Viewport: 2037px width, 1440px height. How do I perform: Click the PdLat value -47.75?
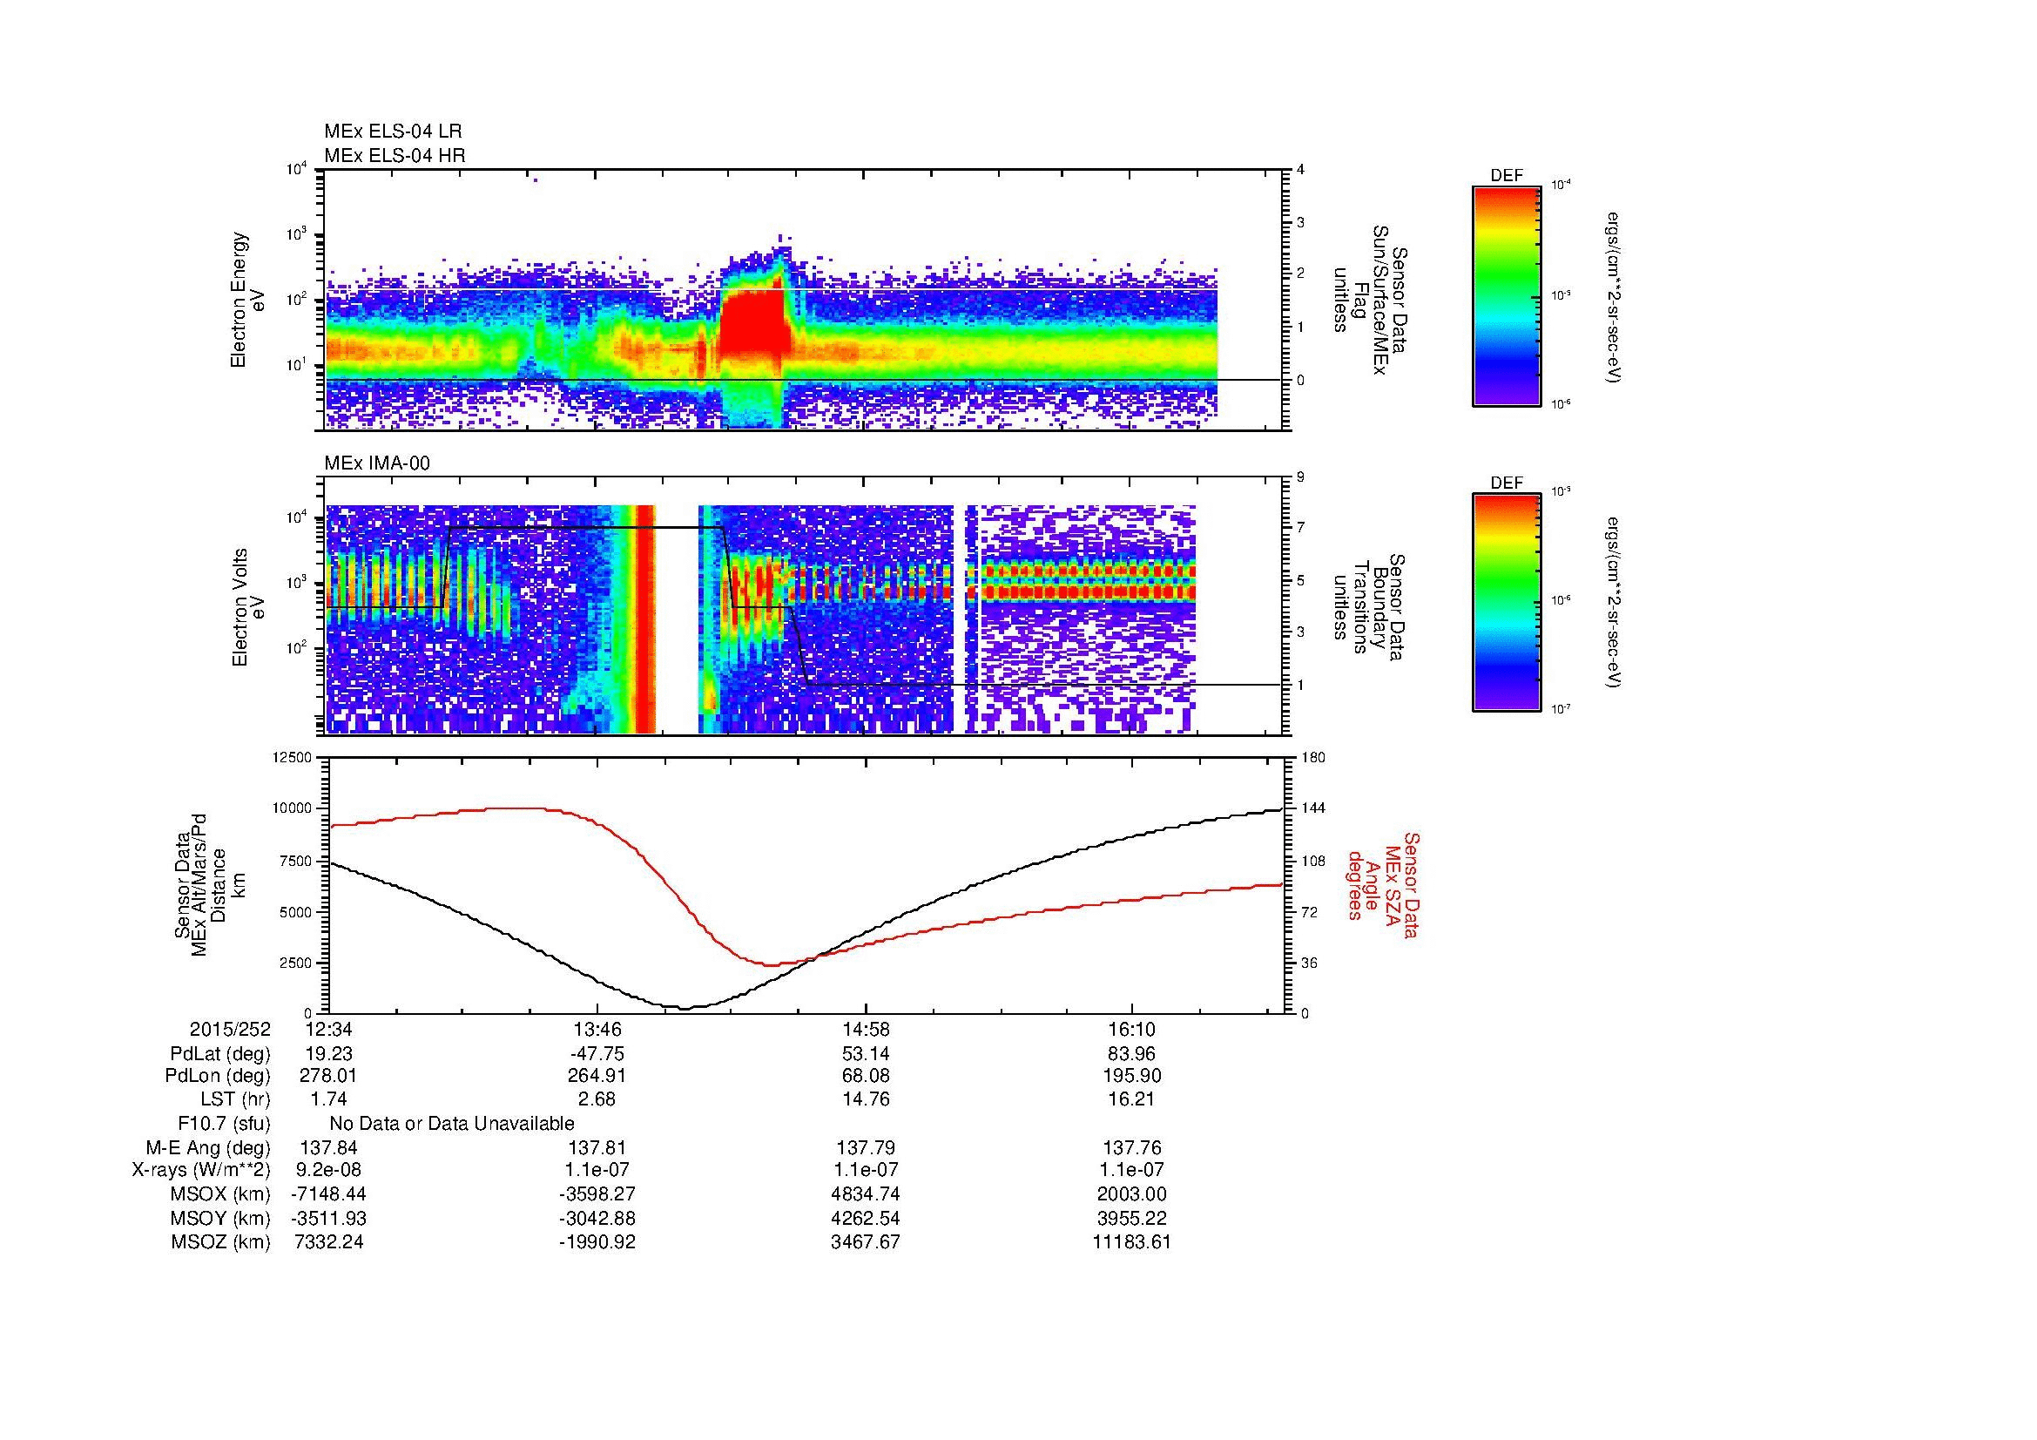[x=598, y=1054]
